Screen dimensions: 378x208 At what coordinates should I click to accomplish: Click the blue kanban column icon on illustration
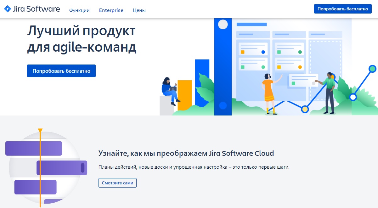coord(223,63)
